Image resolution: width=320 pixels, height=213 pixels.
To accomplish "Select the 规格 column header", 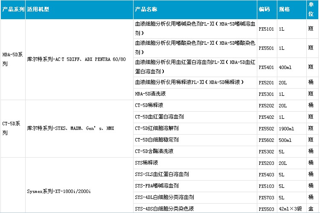I will click(x=284, y=9).
